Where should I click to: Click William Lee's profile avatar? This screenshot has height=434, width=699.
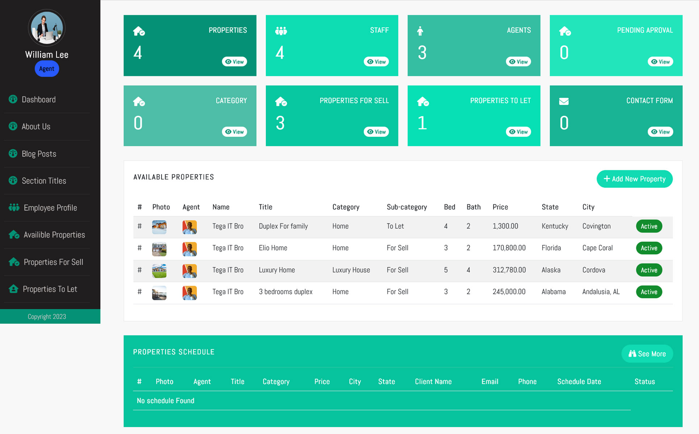[47, 28]
